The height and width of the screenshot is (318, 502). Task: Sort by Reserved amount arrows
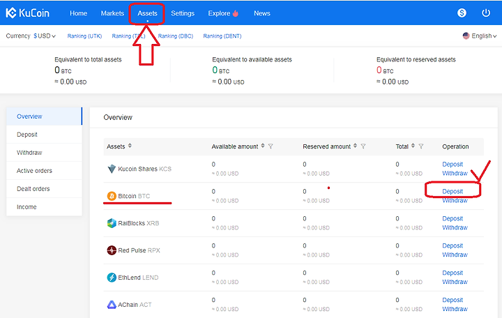355,146
